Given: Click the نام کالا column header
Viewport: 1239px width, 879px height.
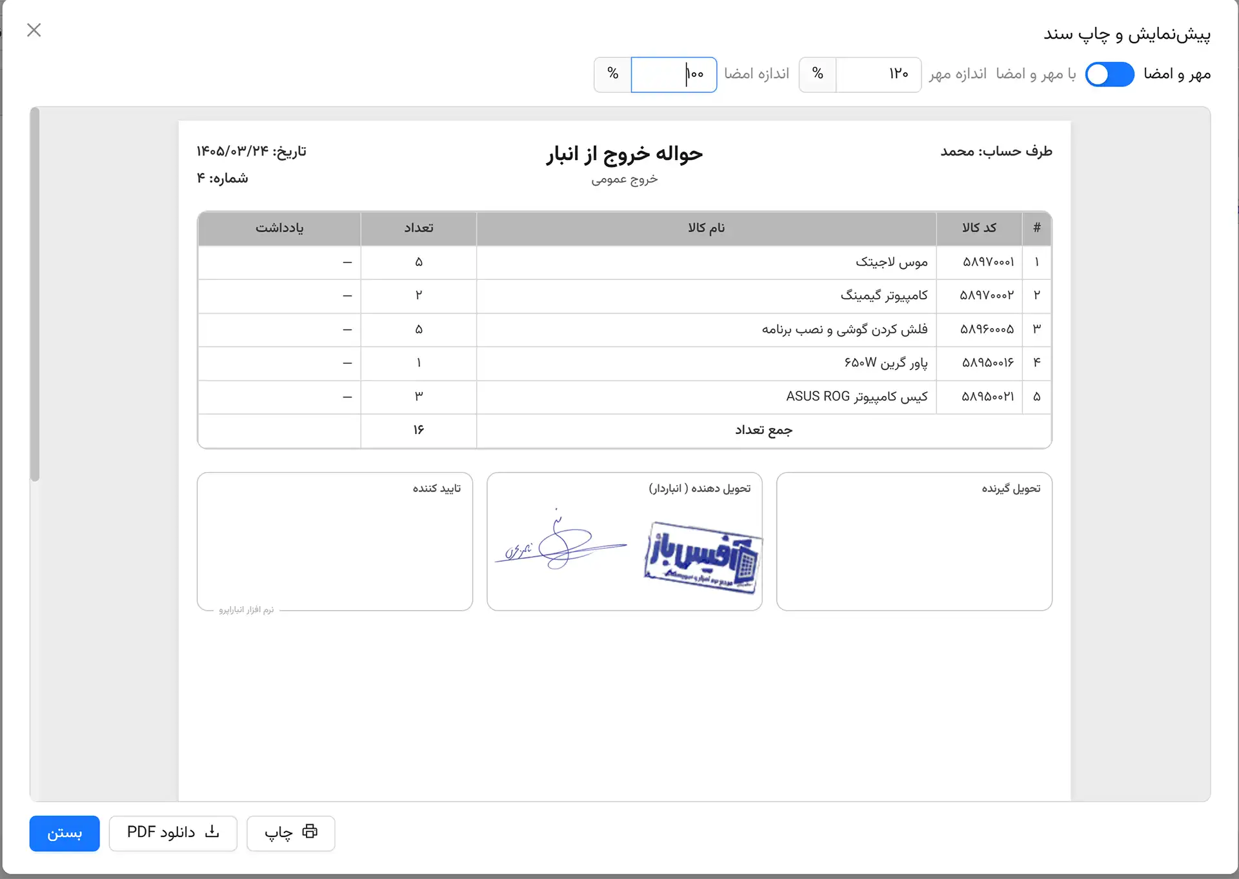Looking at the screenshot, I should click(706, 228).
